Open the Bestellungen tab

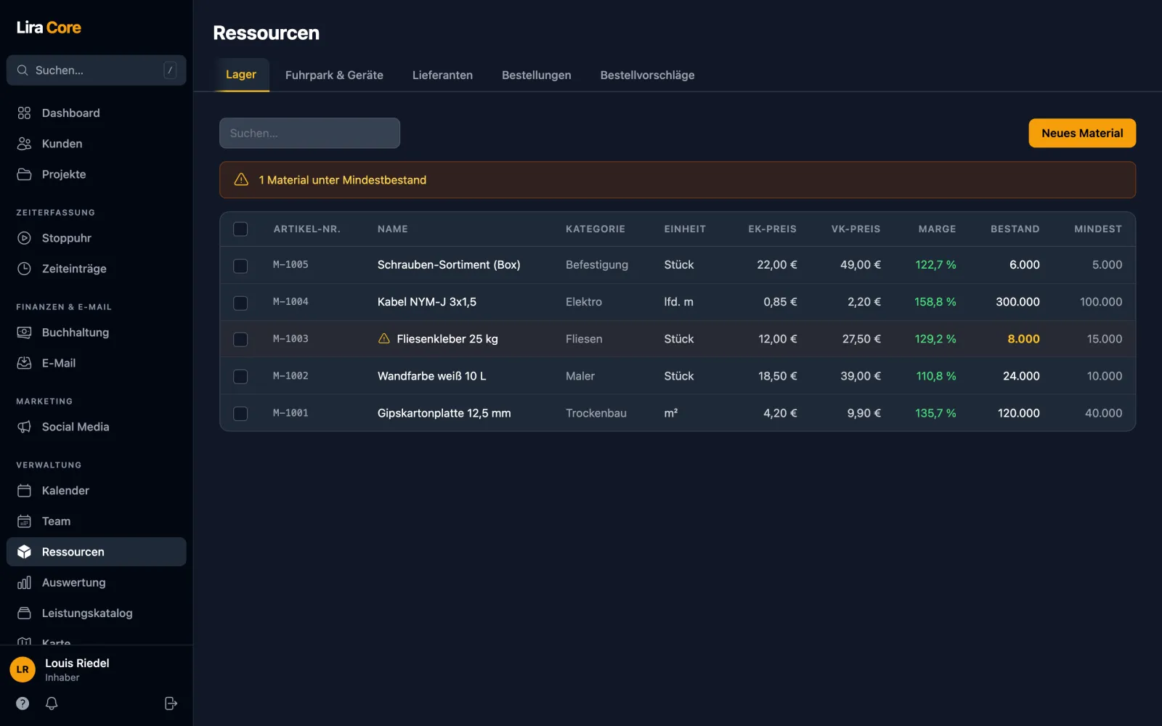point(536,75)
